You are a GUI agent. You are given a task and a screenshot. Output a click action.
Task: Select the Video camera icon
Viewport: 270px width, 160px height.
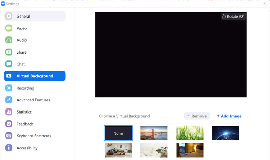[9, 28]
